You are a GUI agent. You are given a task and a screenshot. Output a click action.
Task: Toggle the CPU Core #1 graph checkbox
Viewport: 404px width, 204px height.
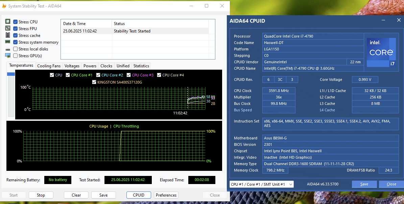pyautogui.click(x=68, y=75)
